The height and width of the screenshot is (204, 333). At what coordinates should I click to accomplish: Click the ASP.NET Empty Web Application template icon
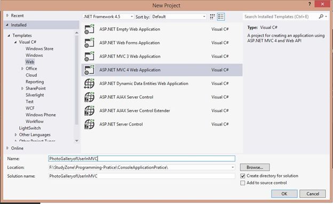[x=90, y=29]
